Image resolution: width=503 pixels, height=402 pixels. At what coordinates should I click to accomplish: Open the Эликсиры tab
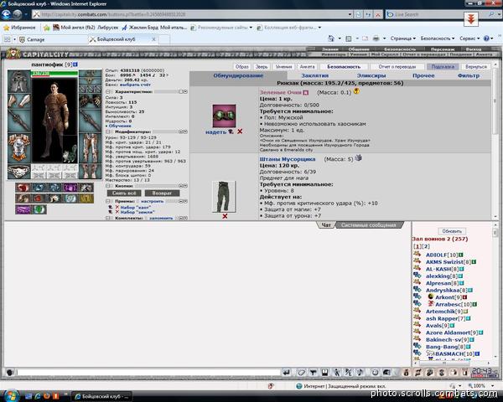click(371, 75)
